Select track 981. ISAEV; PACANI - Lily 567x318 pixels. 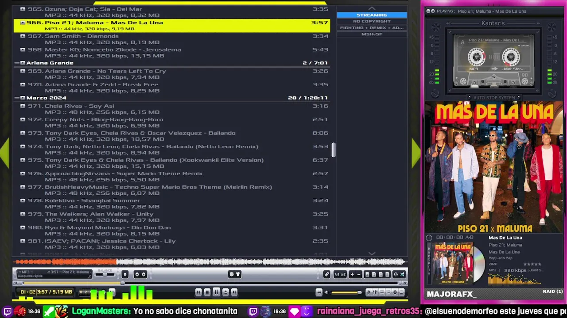172,244
